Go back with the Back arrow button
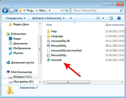 pos(5,11)
